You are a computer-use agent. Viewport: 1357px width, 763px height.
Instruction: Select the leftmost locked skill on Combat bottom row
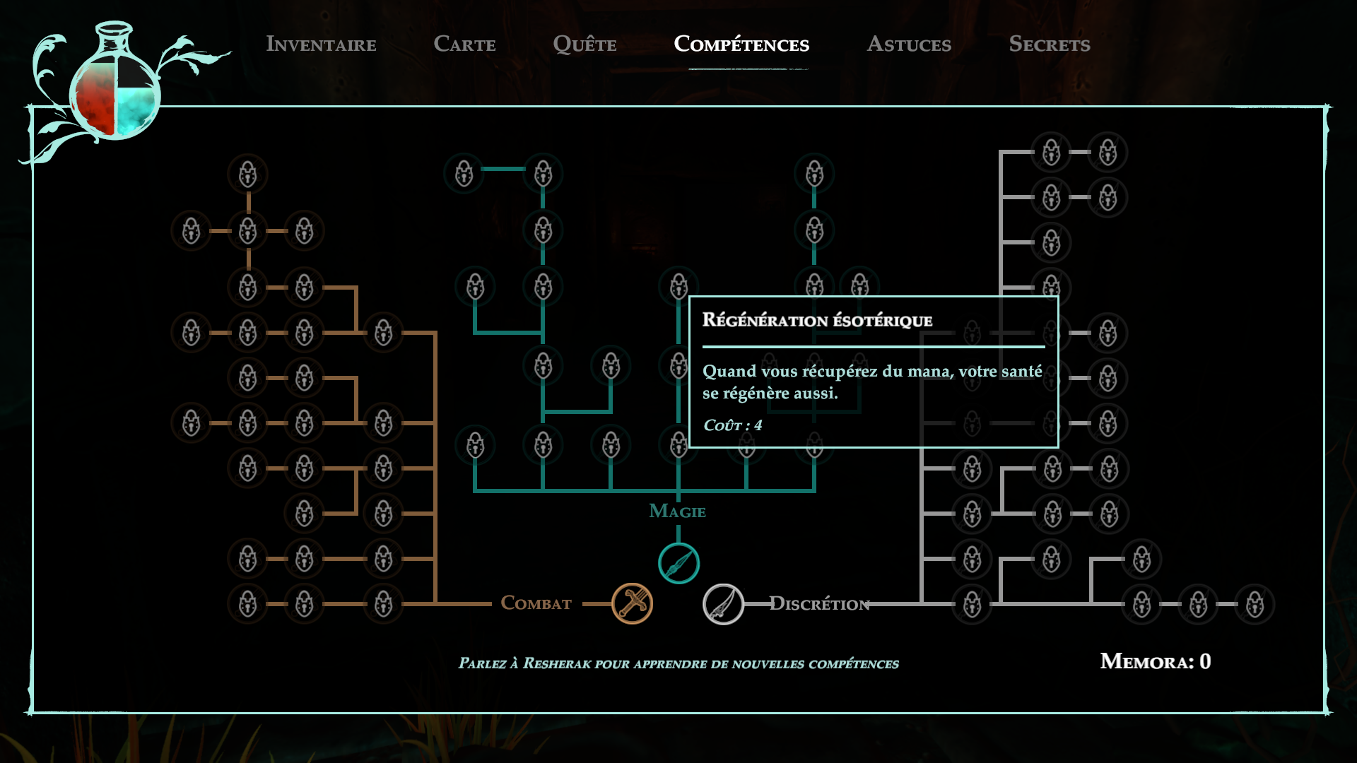[x=247, y=604]
